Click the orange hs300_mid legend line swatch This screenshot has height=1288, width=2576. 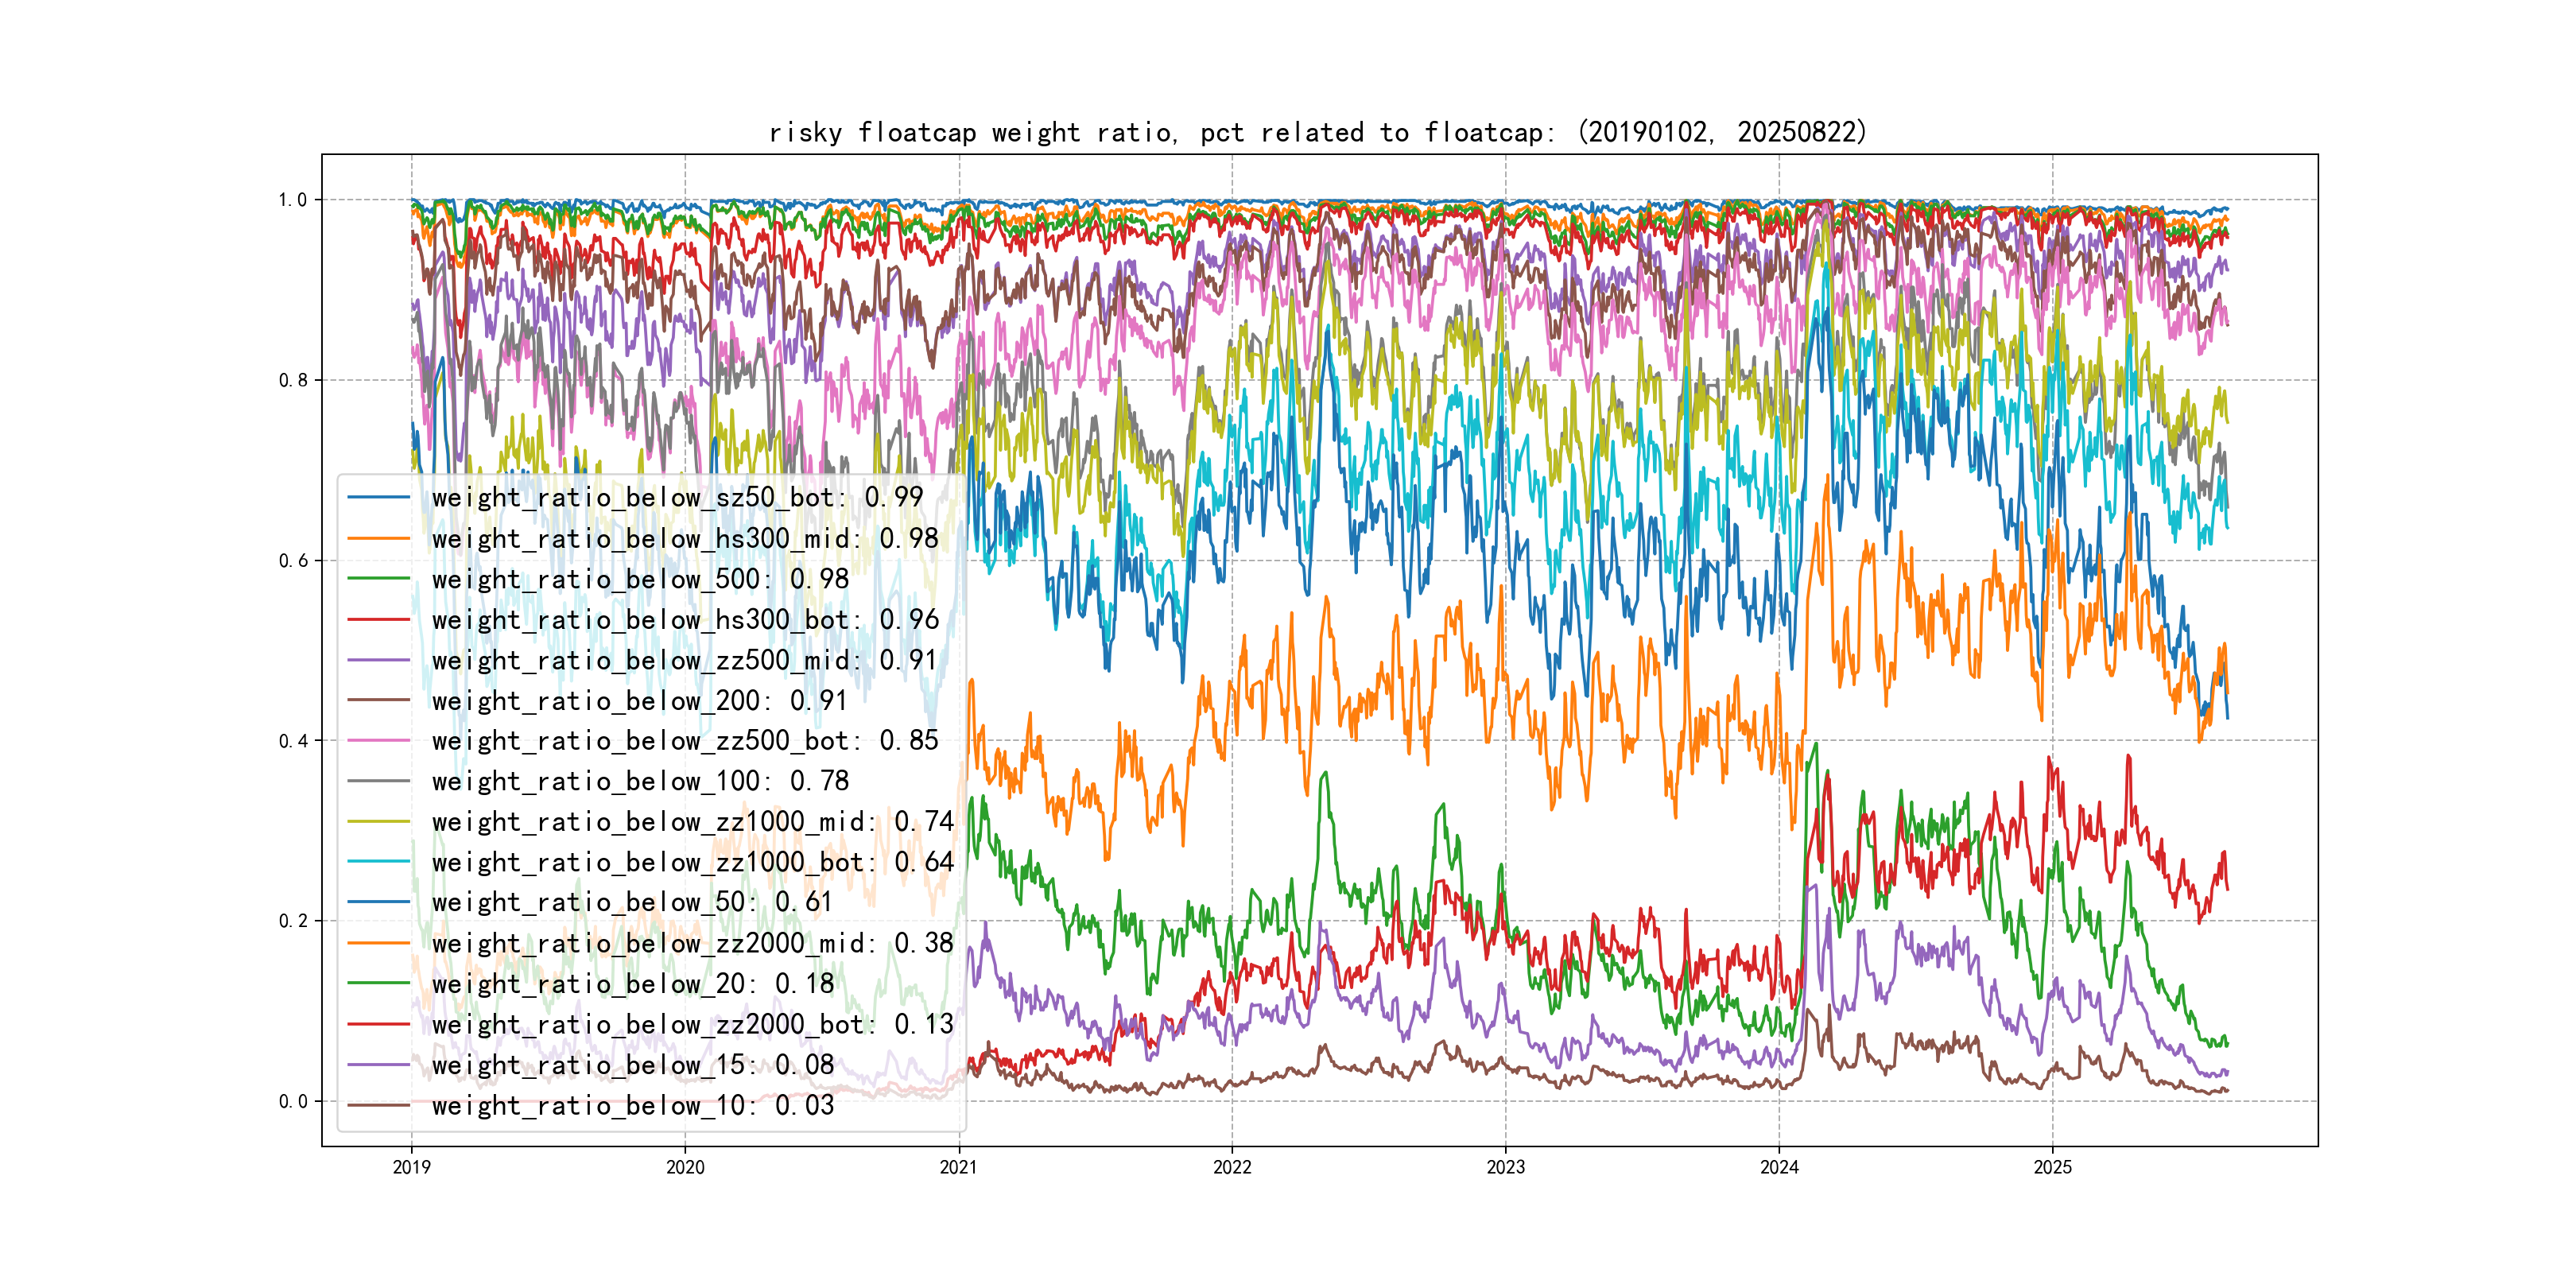(378, 538)
